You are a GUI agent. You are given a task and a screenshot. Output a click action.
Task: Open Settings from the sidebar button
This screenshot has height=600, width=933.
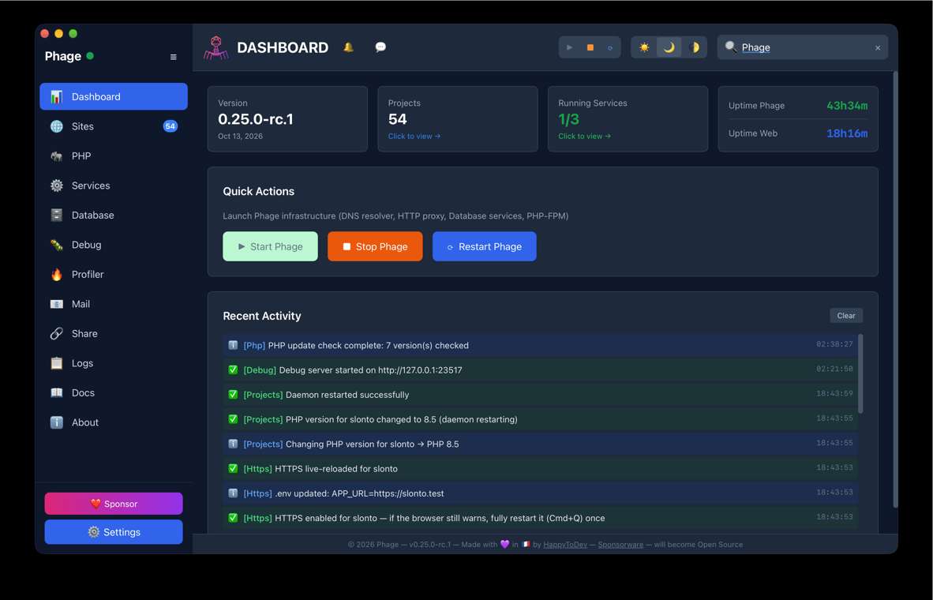click(114, 532)
